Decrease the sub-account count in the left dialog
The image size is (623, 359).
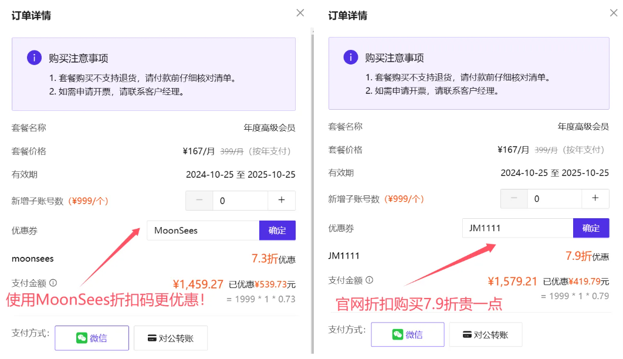[199, 200]
